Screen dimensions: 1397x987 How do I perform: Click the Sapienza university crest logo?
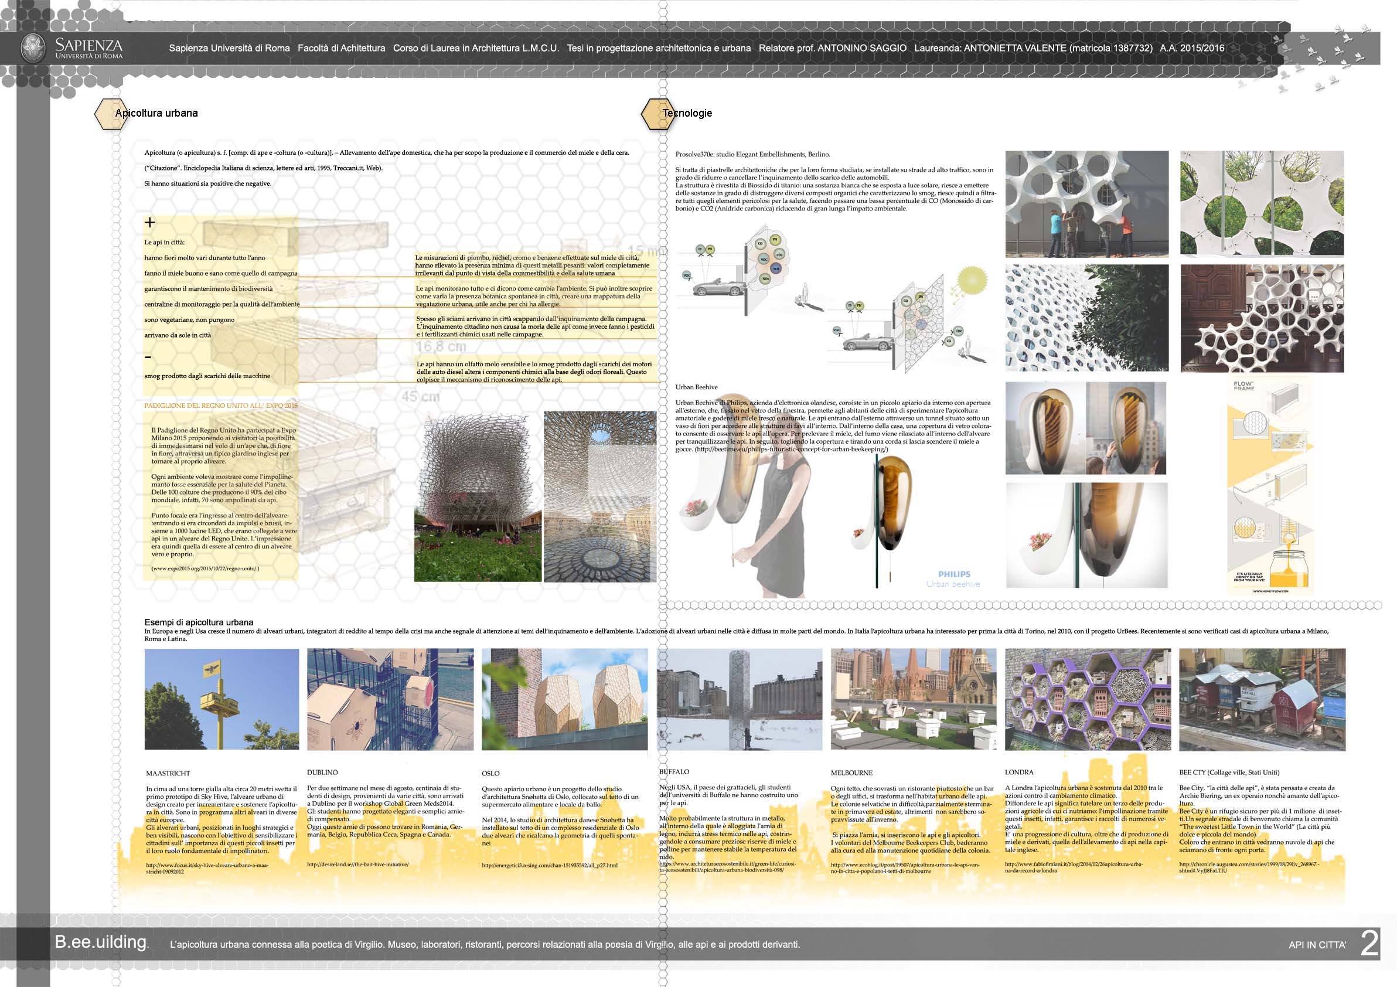pyautogui.click(x=33, y=48)
